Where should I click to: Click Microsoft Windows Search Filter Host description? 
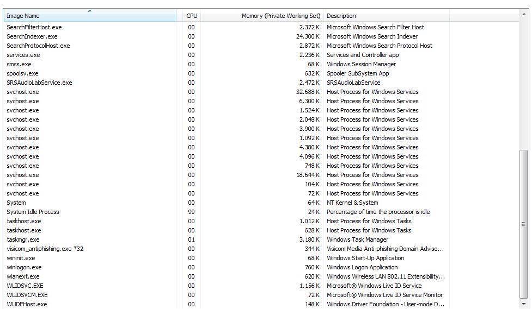coord(375,27)
